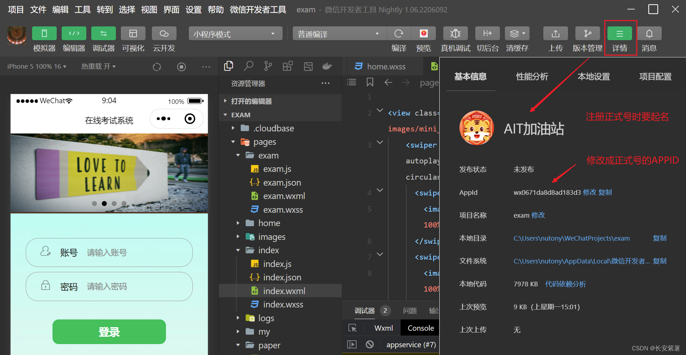Click 复制 link next to AppId
This screenshot has width=686, height=355.
(x=605, y=192)
